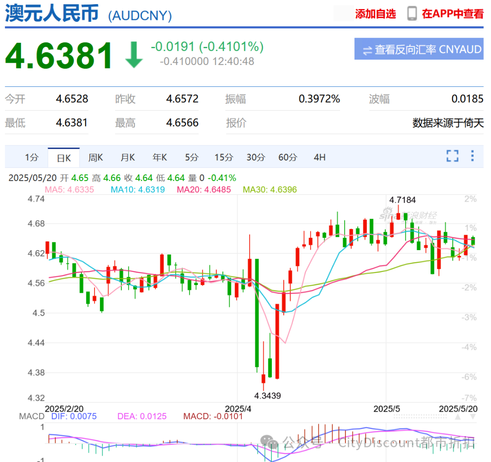Viewport: 491px width, 462px height.
Task: Click the 2025/5/20 end date label
Action: click(x=458, y=409)
